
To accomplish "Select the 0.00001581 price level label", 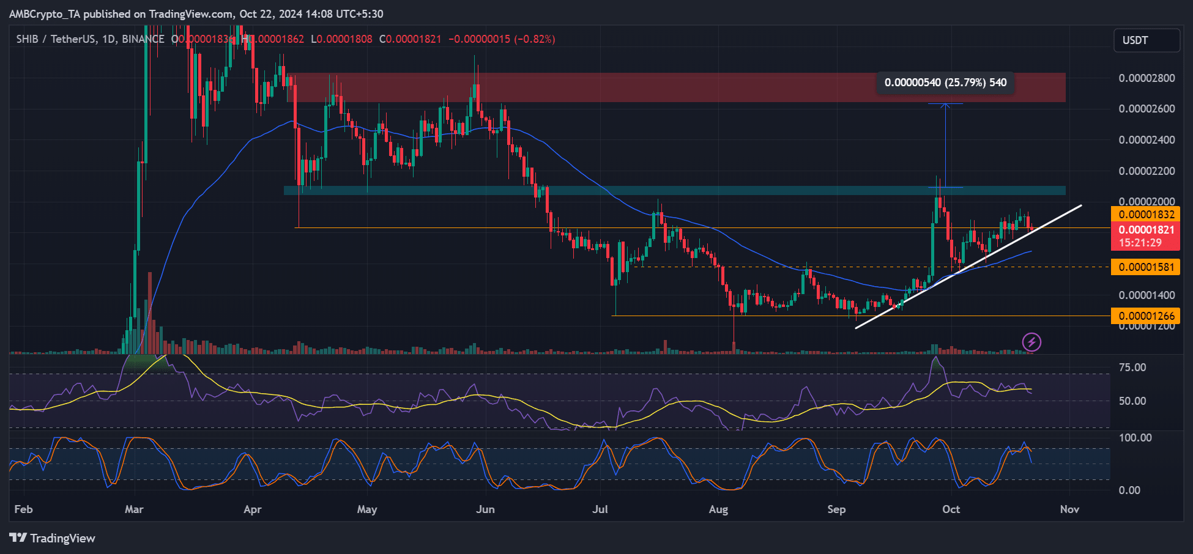I will [1145, 267].
